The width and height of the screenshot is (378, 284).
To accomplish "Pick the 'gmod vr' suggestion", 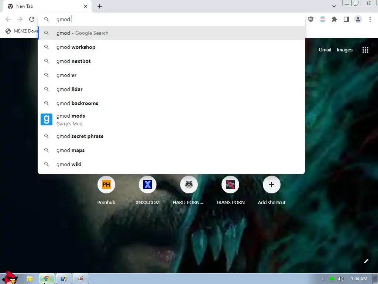I will (171, 75).
